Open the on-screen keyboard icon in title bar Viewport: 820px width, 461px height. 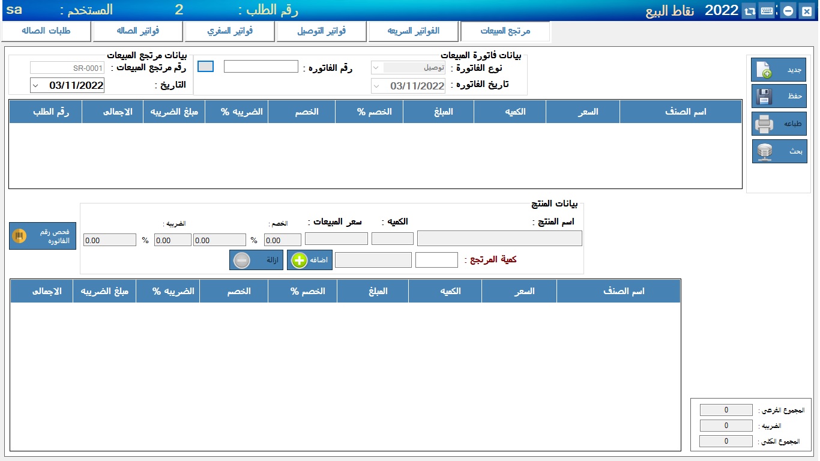[x=767, y=11]
